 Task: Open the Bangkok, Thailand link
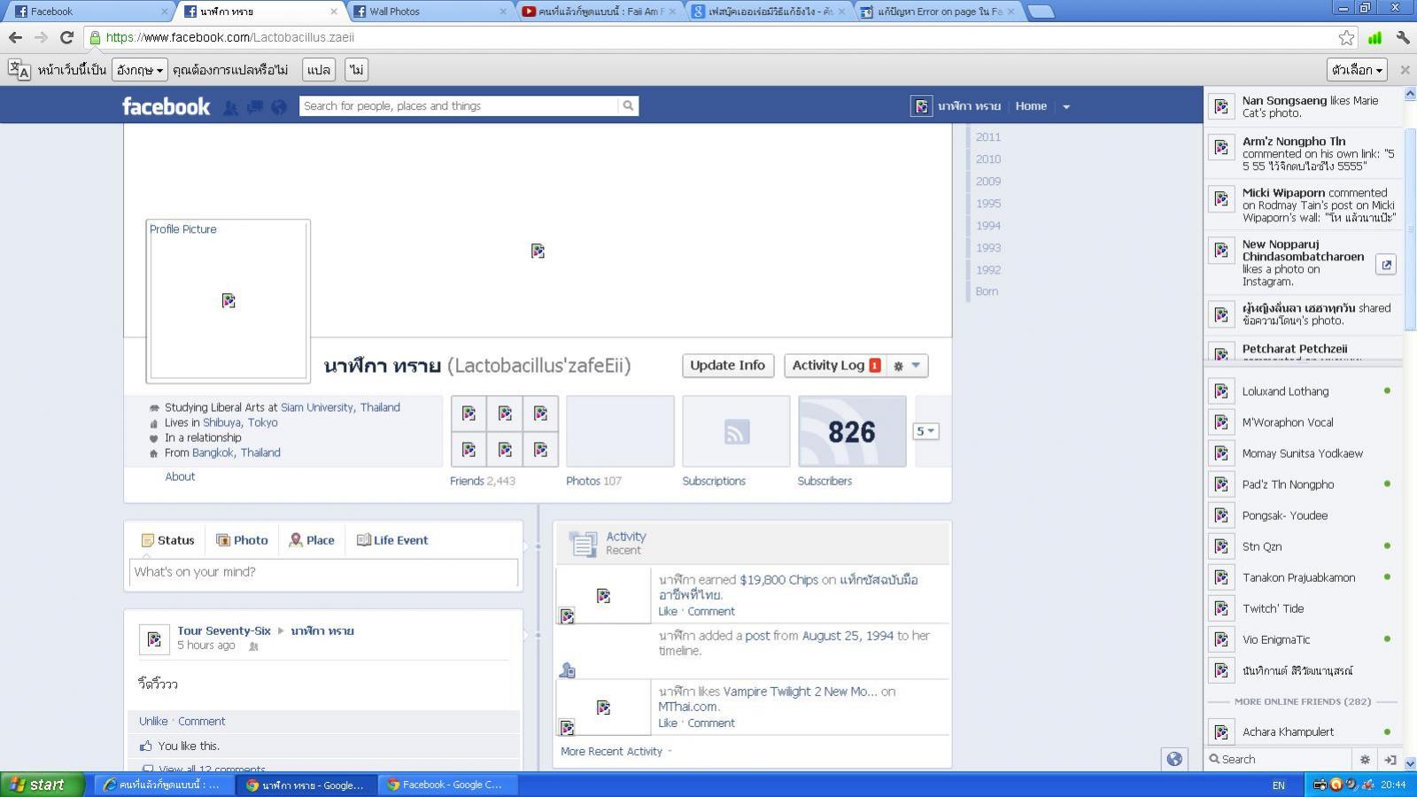[236, 453]
